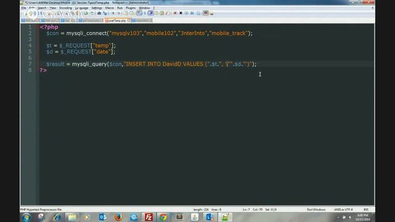Click the closing "?>" tag
The height and width of the screenshot is (222, 395).
pos(43,70)
